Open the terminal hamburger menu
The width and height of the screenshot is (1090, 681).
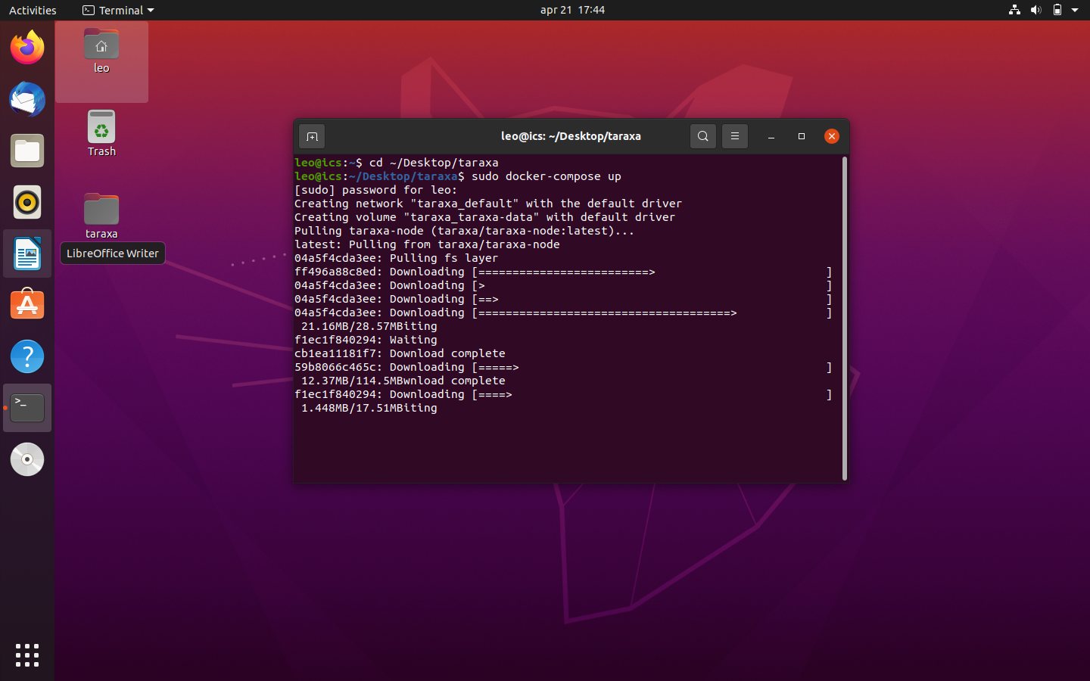point(734,136)
